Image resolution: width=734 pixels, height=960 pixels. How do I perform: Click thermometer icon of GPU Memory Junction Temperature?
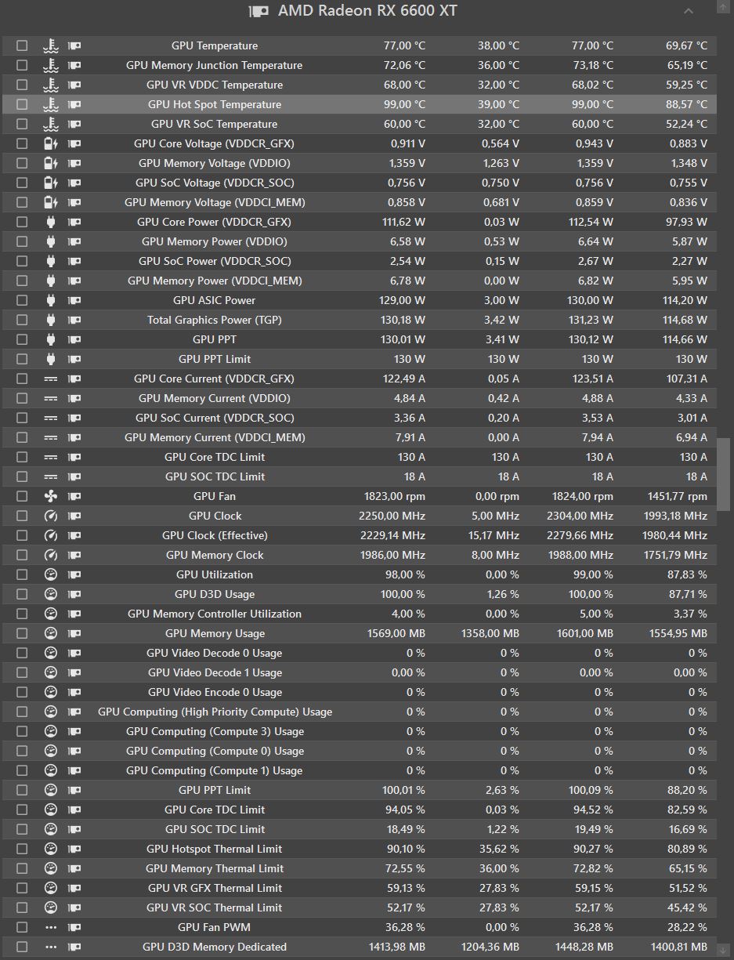tap(50, 65)
